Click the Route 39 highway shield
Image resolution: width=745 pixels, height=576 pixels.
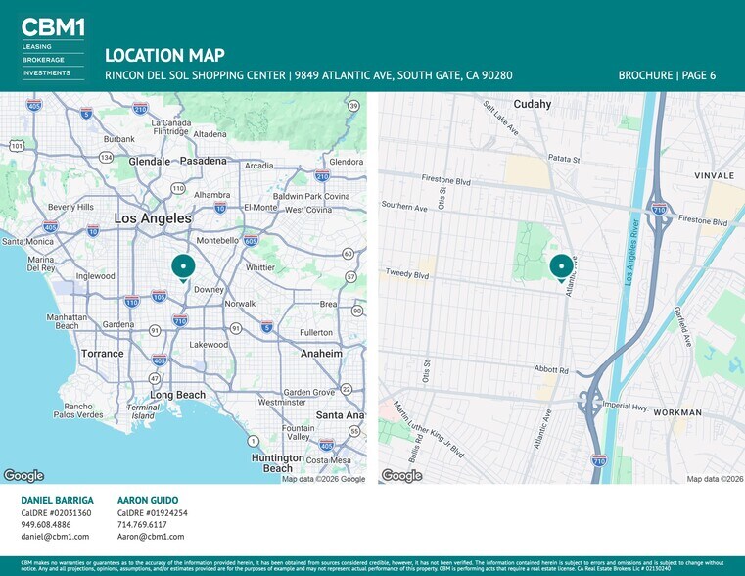pyautogui.click(x=353, y=106)
